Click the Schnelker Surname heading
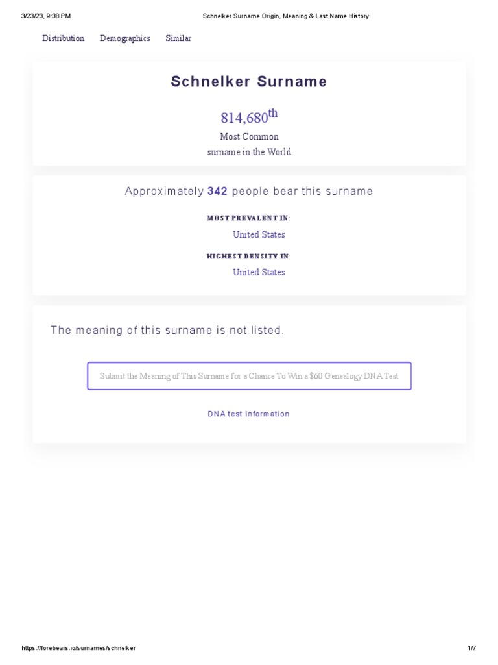Viewport: 498px width, 665px height. pos(249,81)
